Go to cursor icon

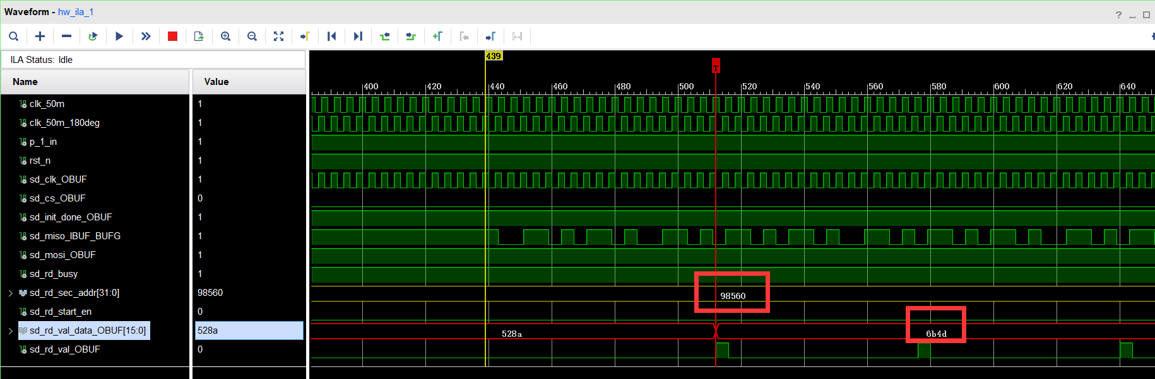(x=305, y=37)
